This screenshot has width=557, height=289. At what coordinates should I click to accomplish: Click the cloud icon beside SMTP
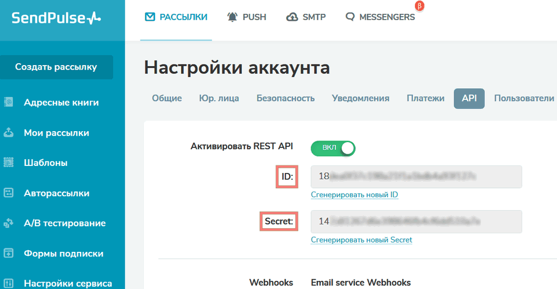point(292,17)
